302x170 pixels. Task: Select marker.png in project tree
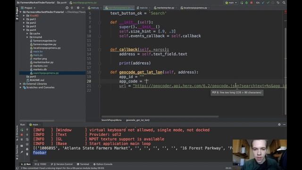[40, 59]
